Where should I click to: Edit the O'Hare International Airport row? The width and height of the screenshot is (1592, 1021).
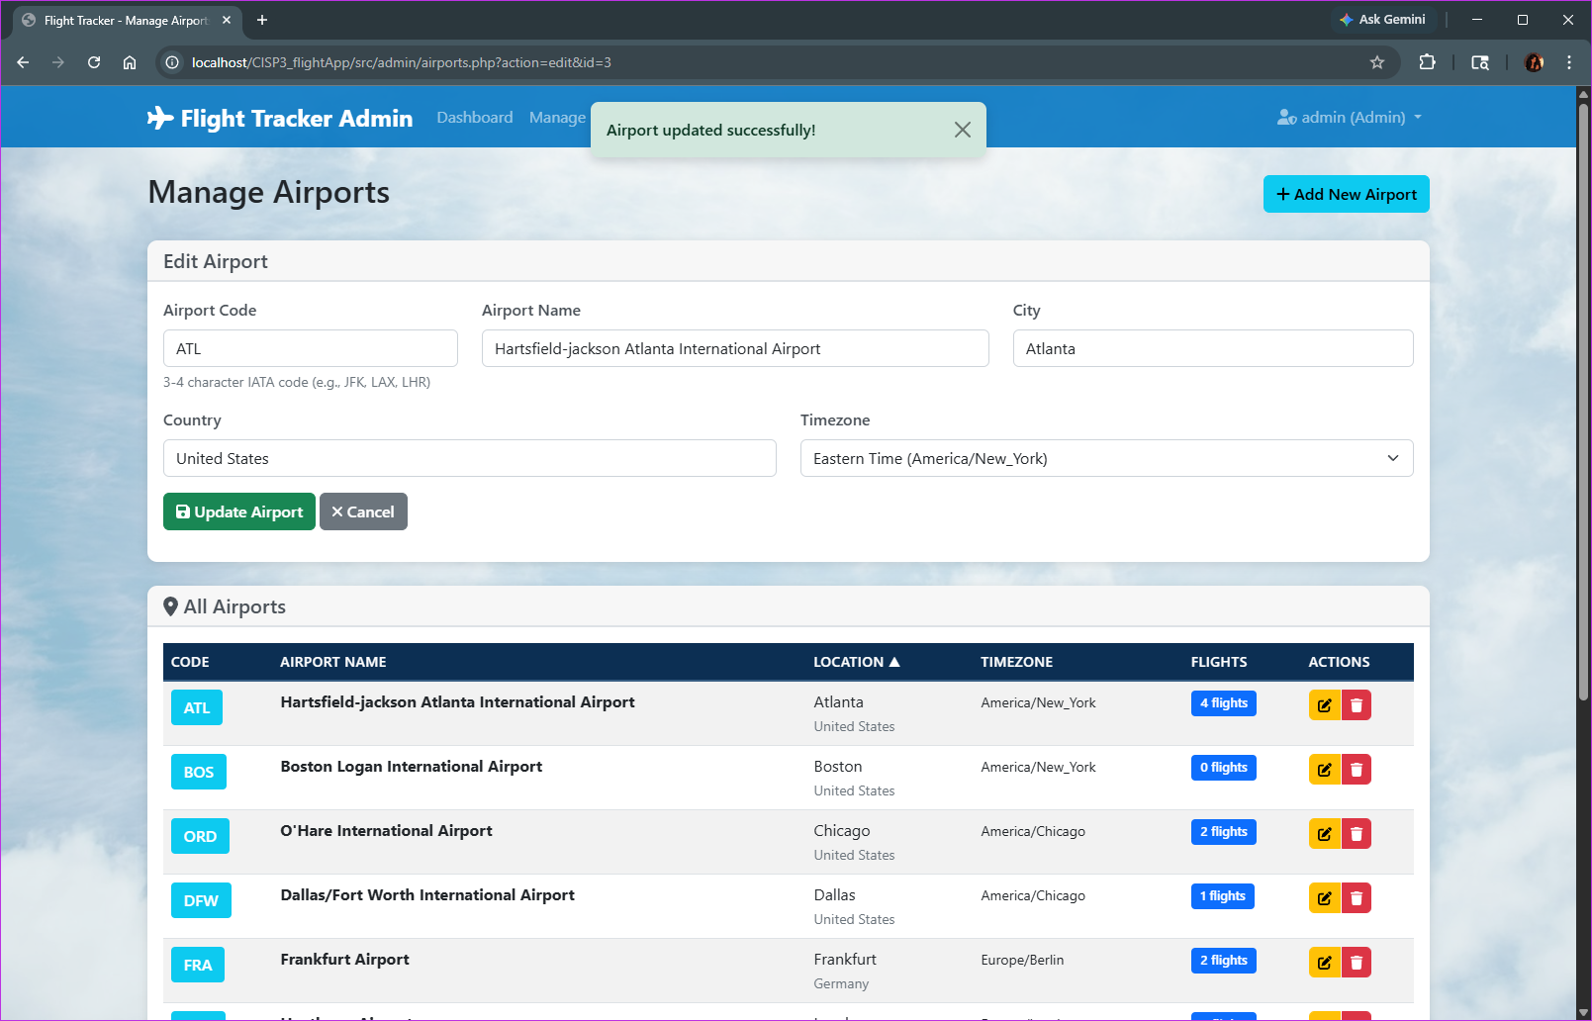1324,834
